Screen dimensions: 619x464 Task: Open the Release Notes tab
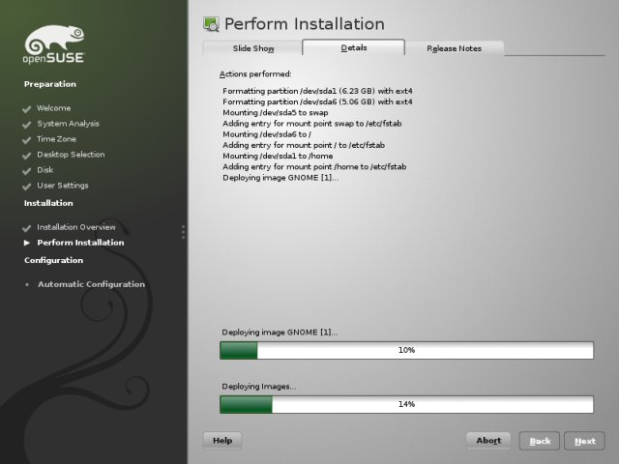tap(454, 48)
